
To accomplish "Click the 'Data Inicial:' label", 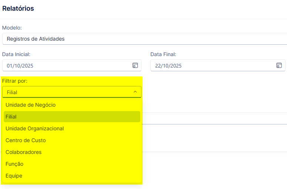I will tap(16, 54).
